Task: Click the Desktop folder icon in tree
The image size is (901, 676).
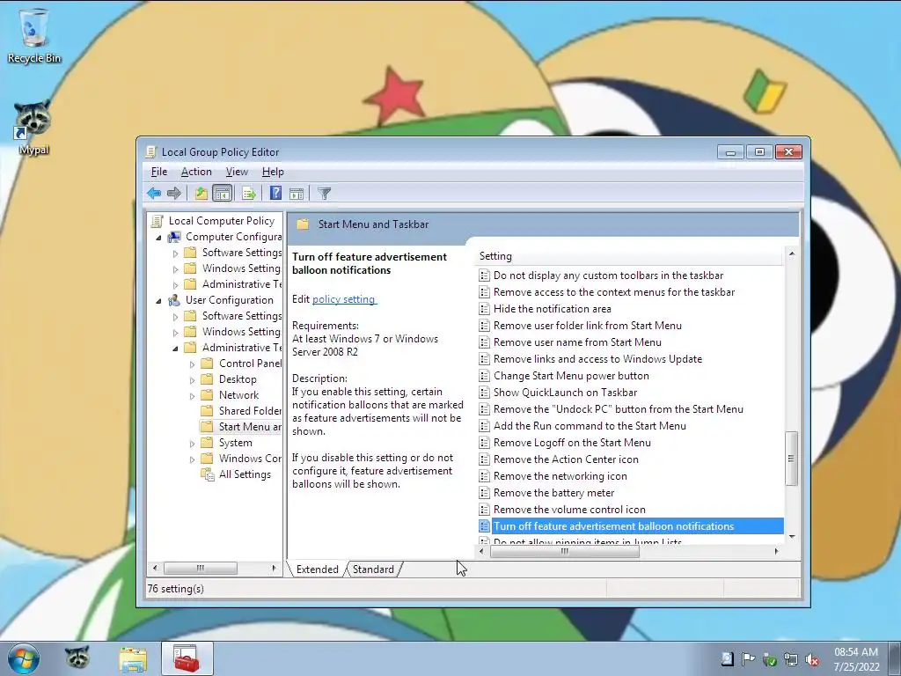Action: tap(208, 379)
